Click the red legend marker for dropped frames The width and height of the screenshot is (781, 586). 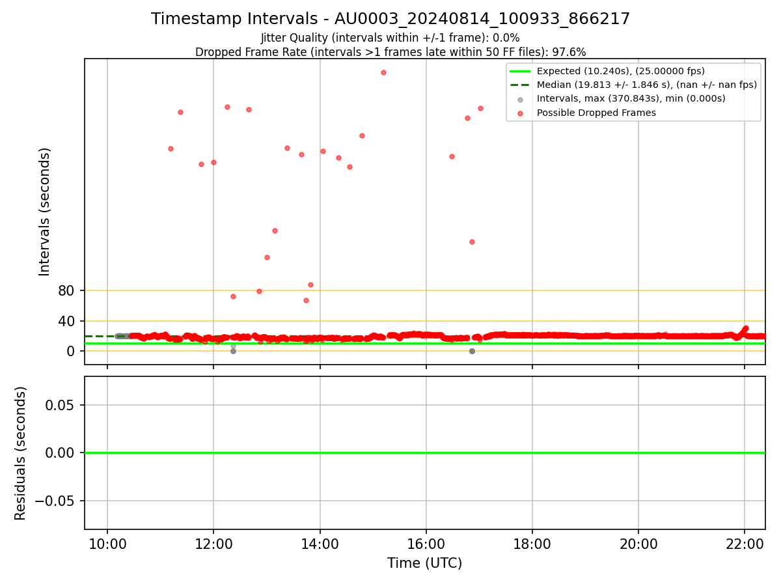coord(520,113)
